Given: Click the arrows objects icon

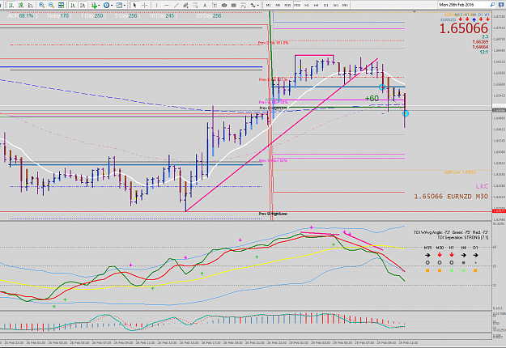Looking at the screenshot, I should click(253, 5).
